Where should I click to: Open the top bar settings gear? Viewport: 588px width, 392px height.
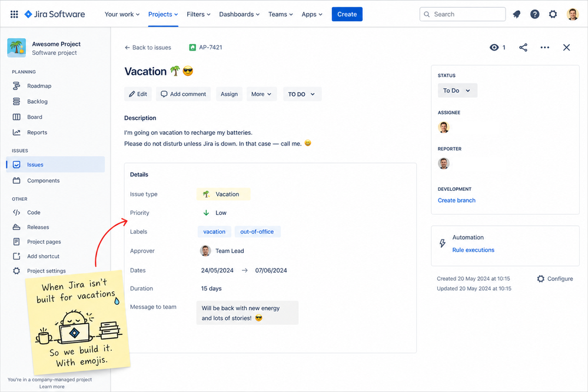pyautogui.click(x=553, y=14)
